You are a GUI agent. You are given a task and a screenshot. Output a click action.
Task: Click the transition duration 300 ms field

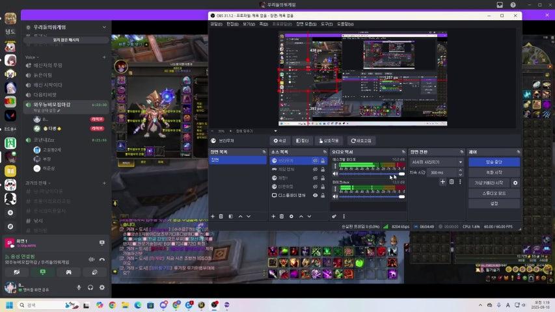442,173
